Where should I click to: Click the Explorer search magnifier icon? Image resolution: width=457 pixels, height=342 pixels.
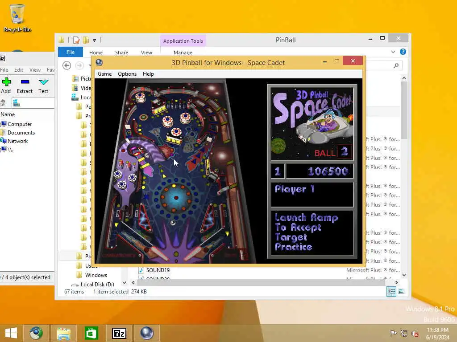[396, 65]
